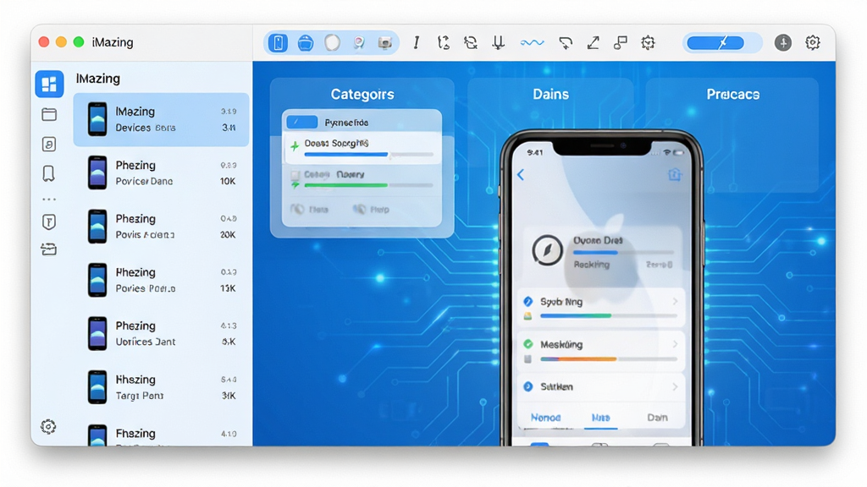This screenshot has height=487, width=867.
Task: Switch to the Dam tab on phone
Action: click(x=657, y=418)
